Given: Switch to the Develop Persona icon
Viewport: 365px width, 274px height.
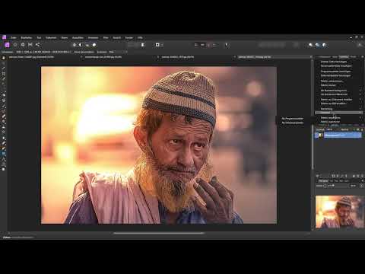Looking at the screenshot, I should click(x=23, y=45).
